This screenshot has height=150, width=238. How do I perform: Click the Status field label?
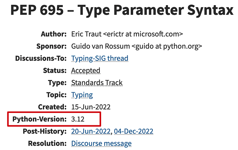coord(55,71)
